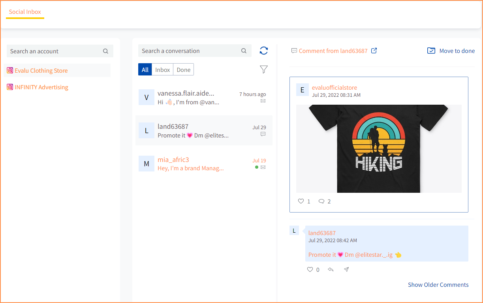This screenshot has height=303, width=483.
Task: Click the Instagram icon beside Evalu Clothing Store
Action: click(9, 70)
